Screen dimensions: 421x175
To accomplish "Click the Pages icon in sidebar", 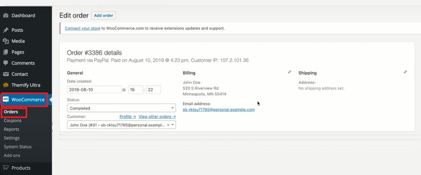I will 6,52.
